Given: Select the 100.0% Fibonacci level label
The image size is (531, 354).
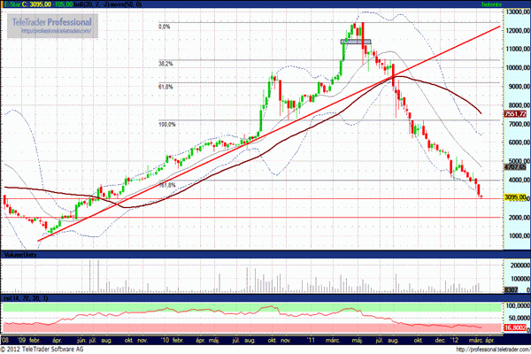Looking at the screenshot, I should (x=166, y=124).
